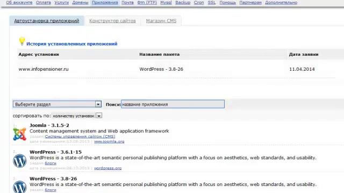Screen dimensions: 344x193
Task: Switch to Магазин CMS tab
Action: pos(161,21)
